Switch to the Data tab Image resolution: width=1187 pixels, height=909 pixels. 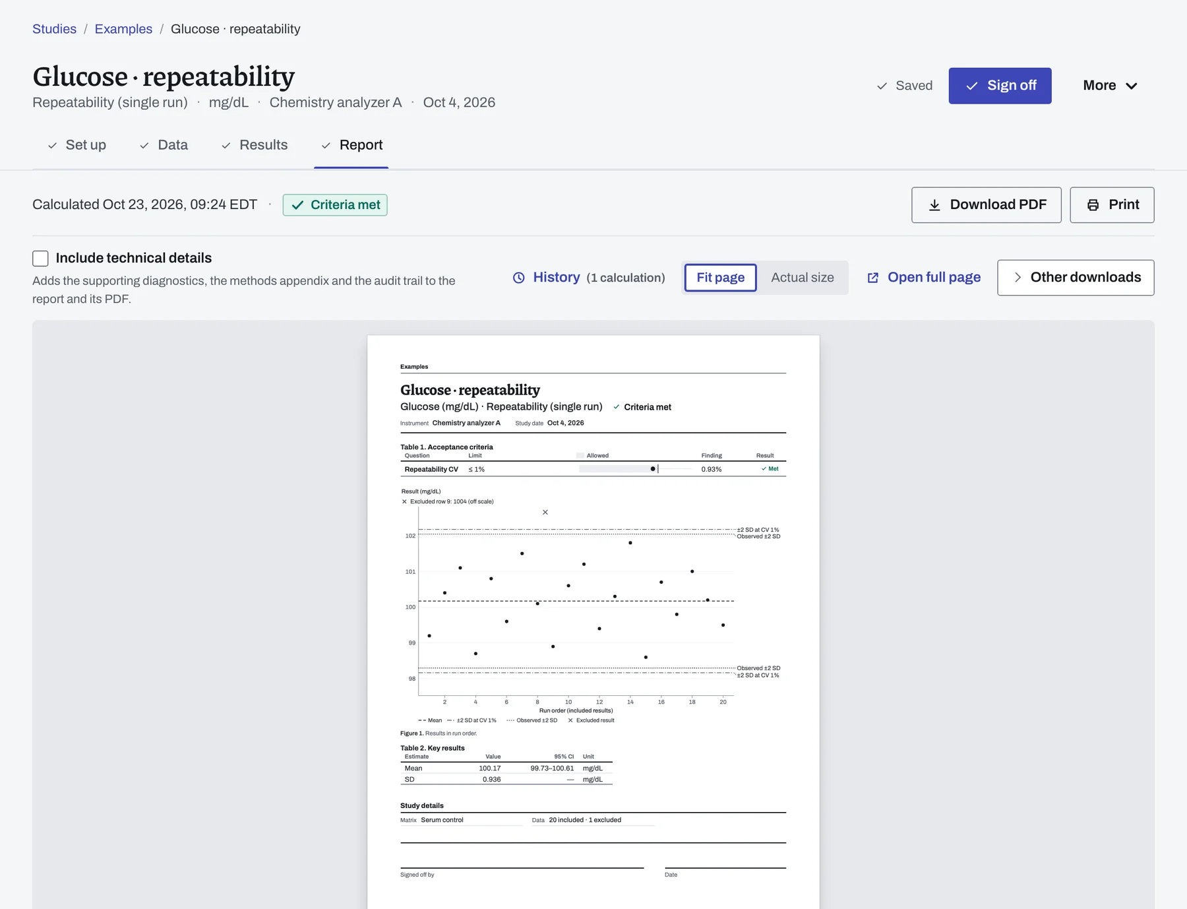[x=164, y=145]
